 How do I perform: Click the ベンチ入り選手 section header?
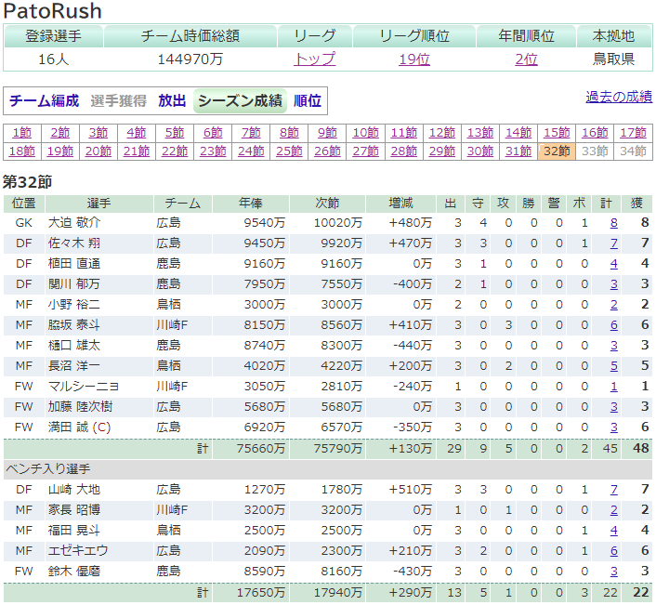point(328,469)
